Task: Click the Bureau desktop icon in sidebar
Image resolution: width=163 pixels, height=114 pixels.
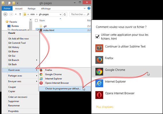Action: click(x=9, y=26)
